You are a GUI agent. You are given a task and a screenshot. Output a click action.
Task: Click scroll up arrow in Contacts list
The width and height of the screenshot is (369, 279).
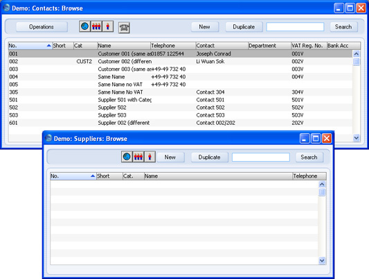[357, 53]
